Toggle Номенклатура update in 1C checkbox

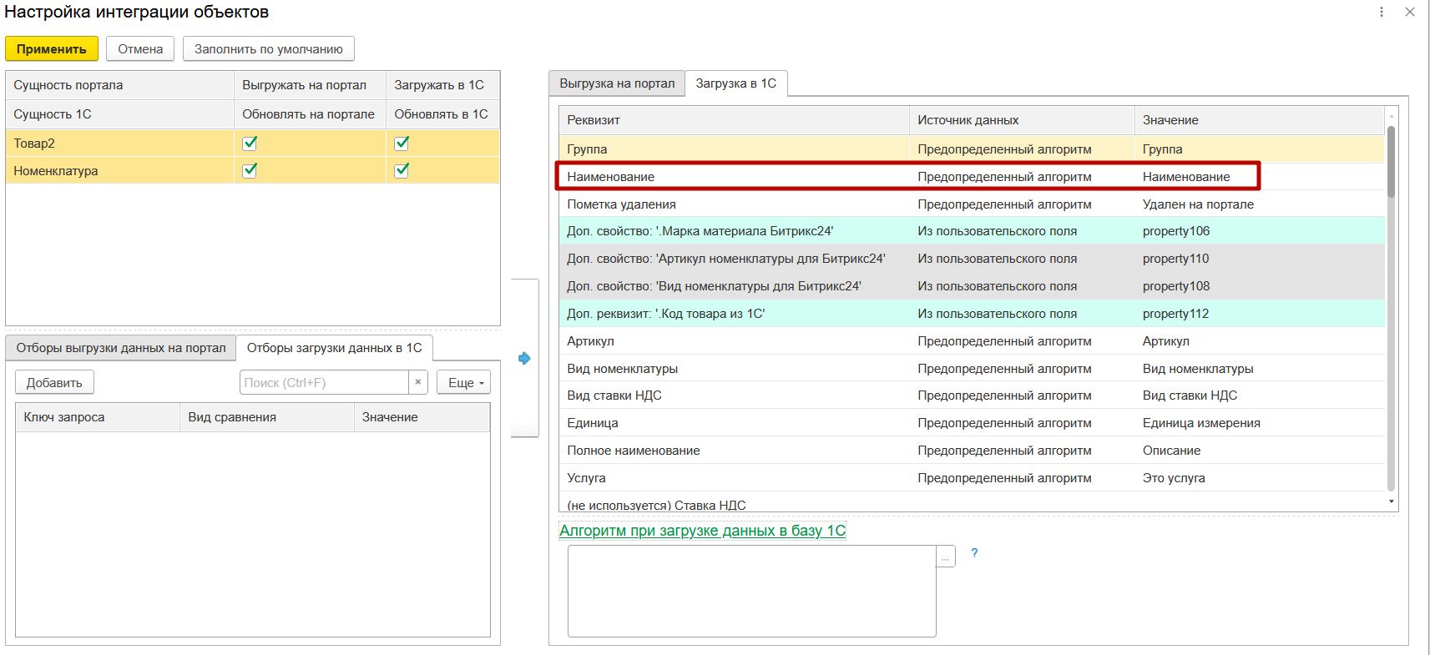point(402,170)
